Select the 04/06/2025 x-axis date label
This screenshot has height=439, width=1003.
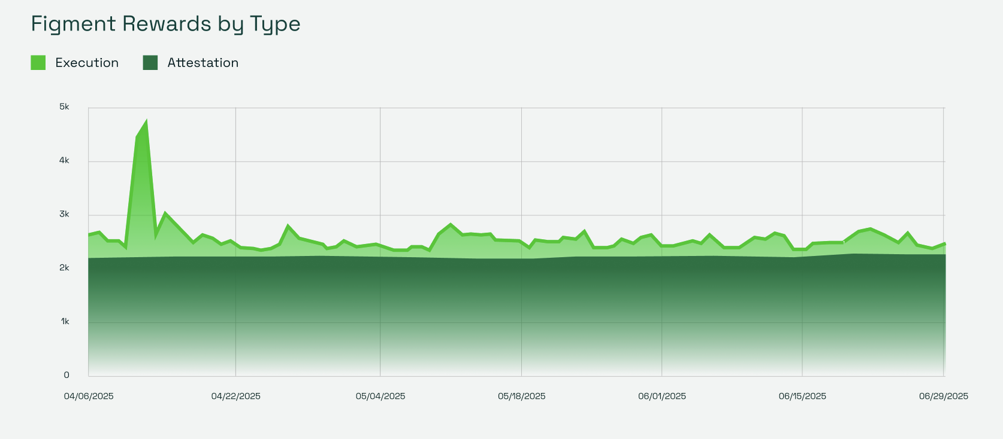click(x=89, y=397)
